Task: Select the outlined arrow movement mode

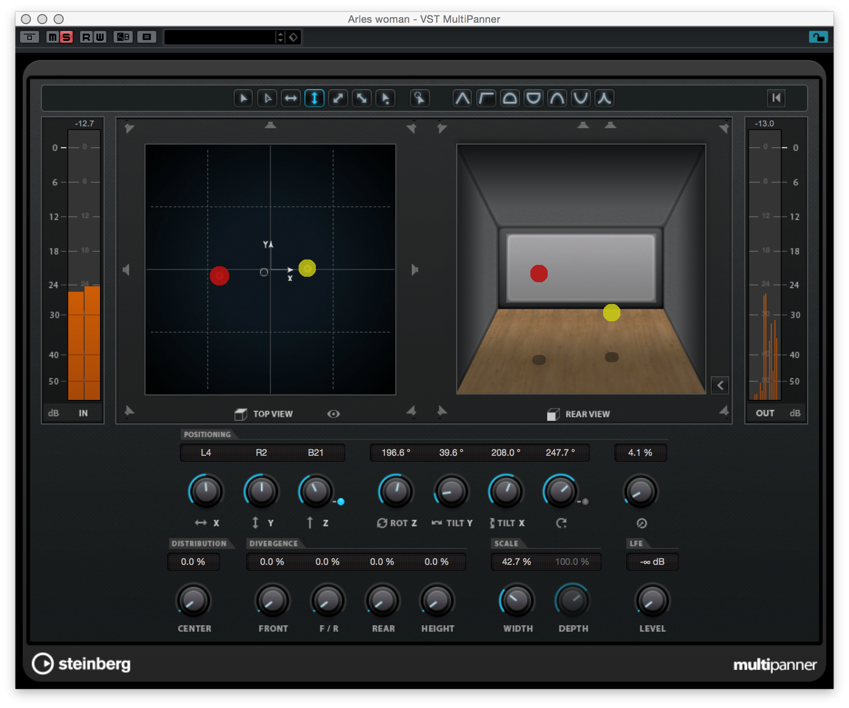Action: click(267, 98)
